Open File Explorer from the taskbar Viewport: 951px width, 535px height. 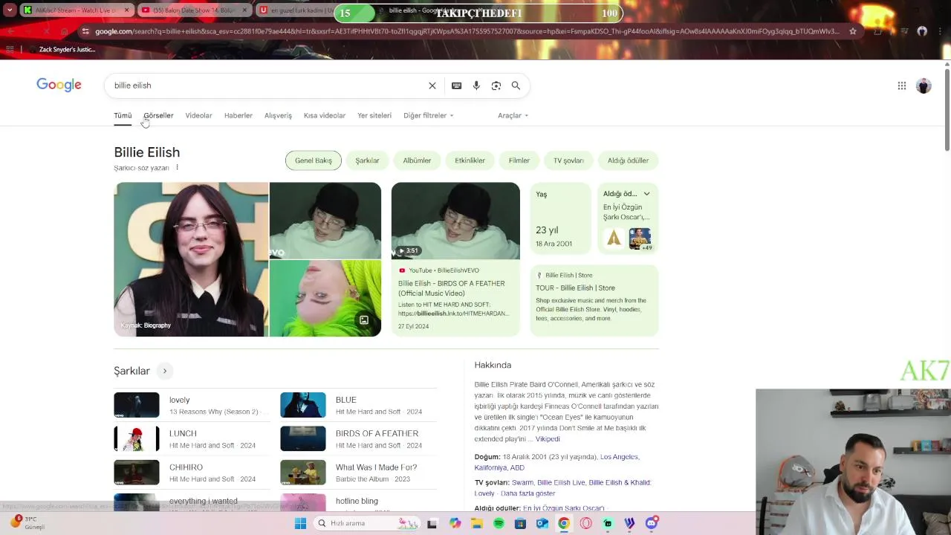pos(477,523)
